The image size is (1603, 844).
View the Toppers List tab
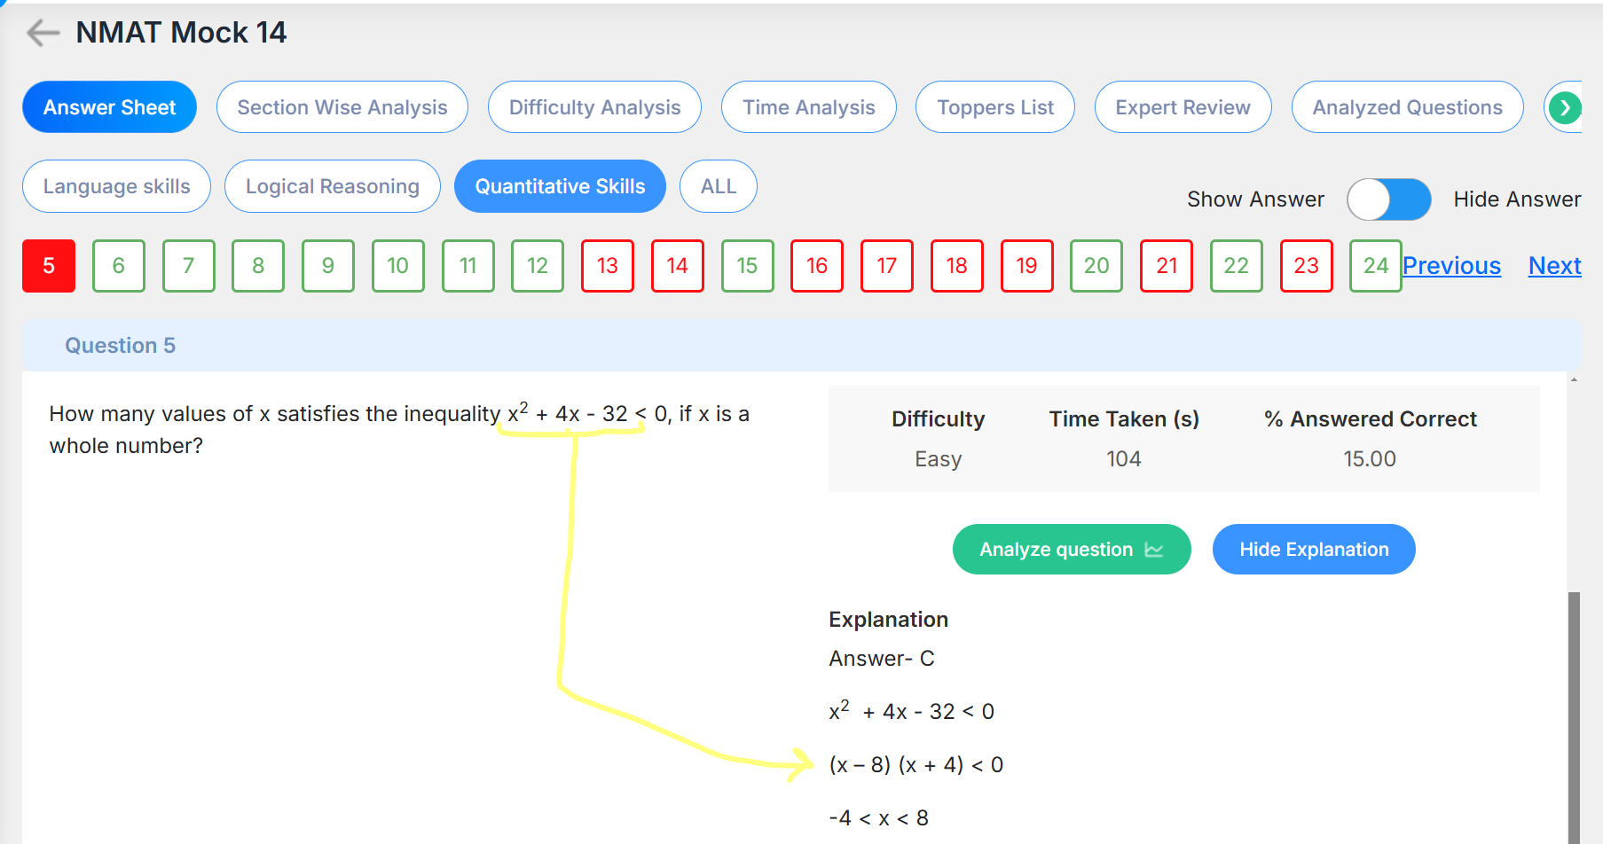(995, 107)
